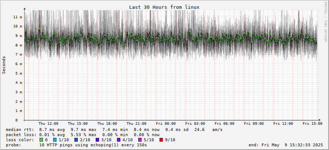Viewport: 329px width, 150px height.
Task: Click the graph title 'Last 30 Hours from linux'
Action: coord(164,7)
